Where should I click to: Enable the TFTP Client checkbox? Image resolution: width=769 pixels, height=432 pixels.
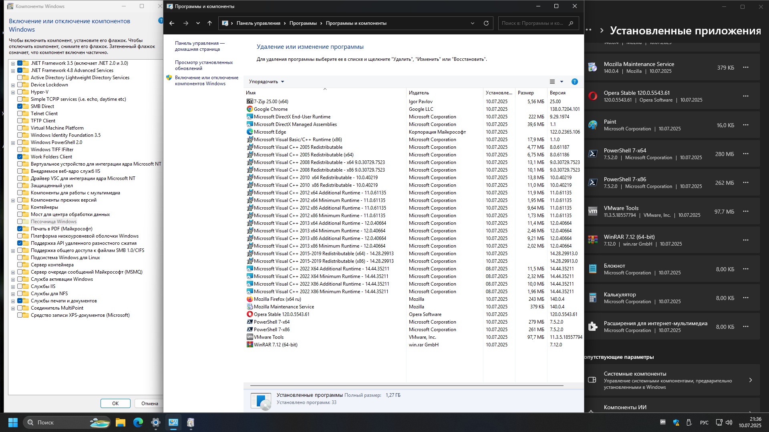[20, 121]
